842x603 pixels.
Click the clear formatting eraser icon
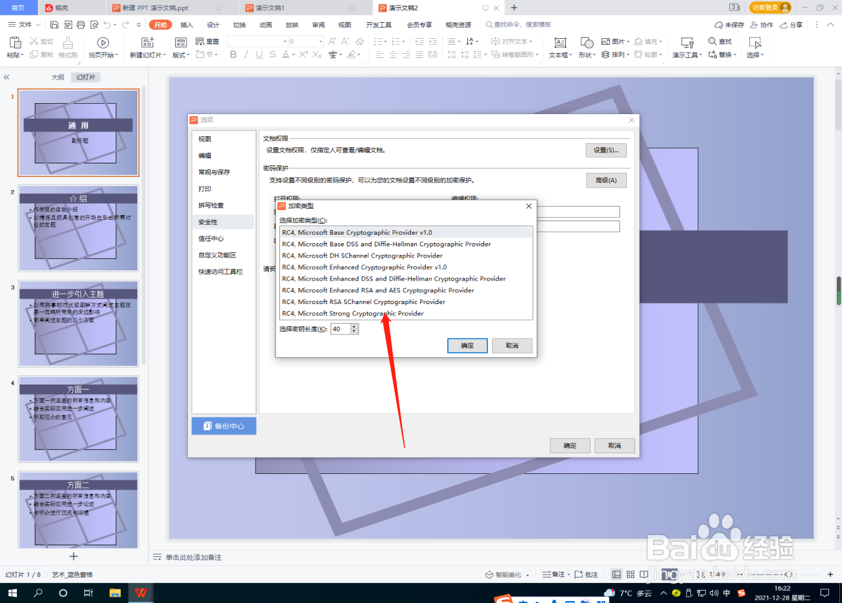(360, 41)
